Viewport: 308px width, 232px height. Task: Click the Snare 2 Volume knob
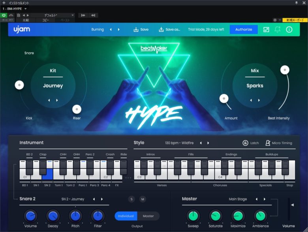30,216
